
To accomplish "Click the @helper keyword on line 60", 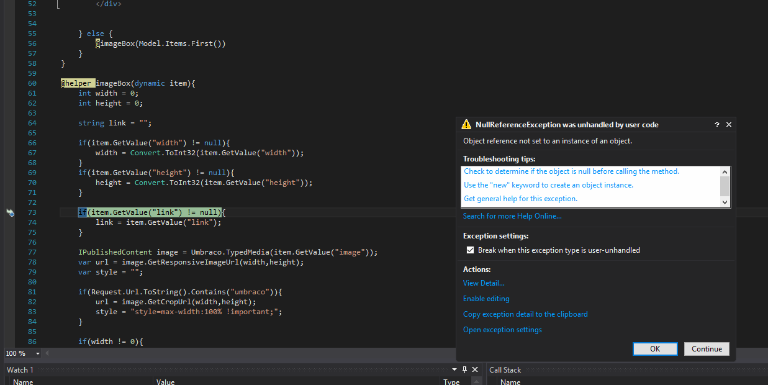I will click(77, 83).
